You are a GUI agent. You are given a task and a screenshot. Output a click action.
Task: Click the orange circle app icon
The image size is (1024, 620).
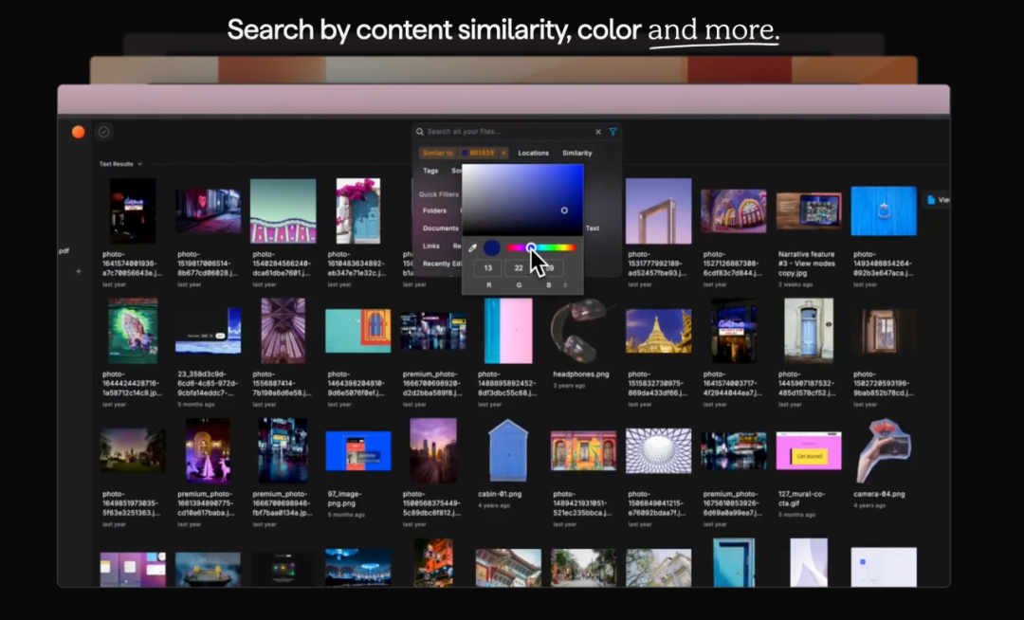[79, 132]
